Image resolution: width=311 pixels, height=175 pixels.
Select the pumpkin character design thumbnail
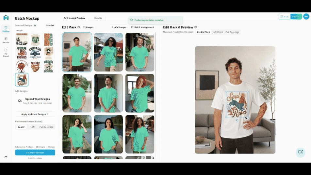22,66
